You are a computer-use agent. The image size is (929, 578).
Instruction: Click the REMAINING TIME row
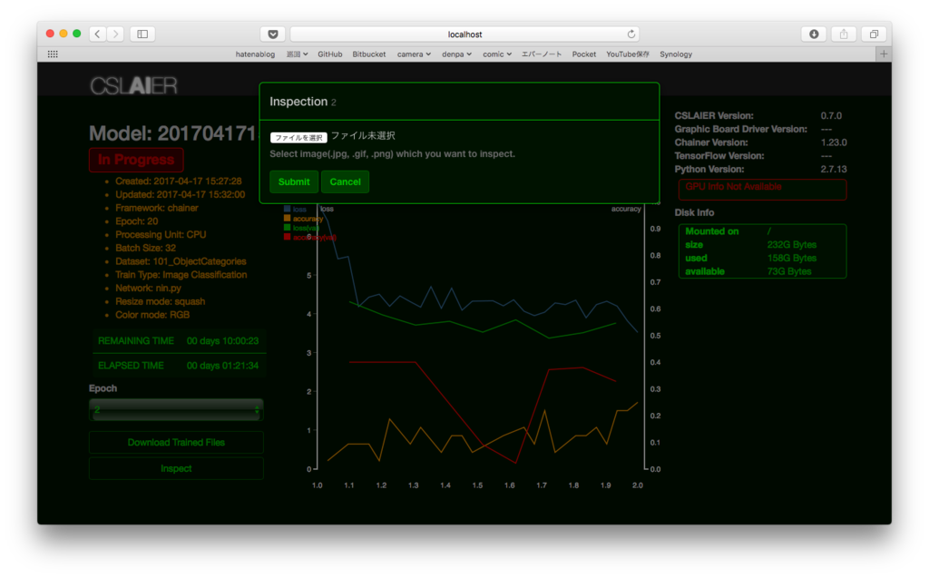tap(179, 341)
